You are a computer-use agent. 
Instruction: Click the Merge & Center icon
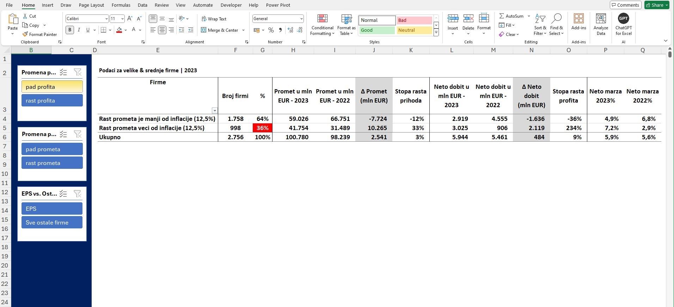pos(204,30)
